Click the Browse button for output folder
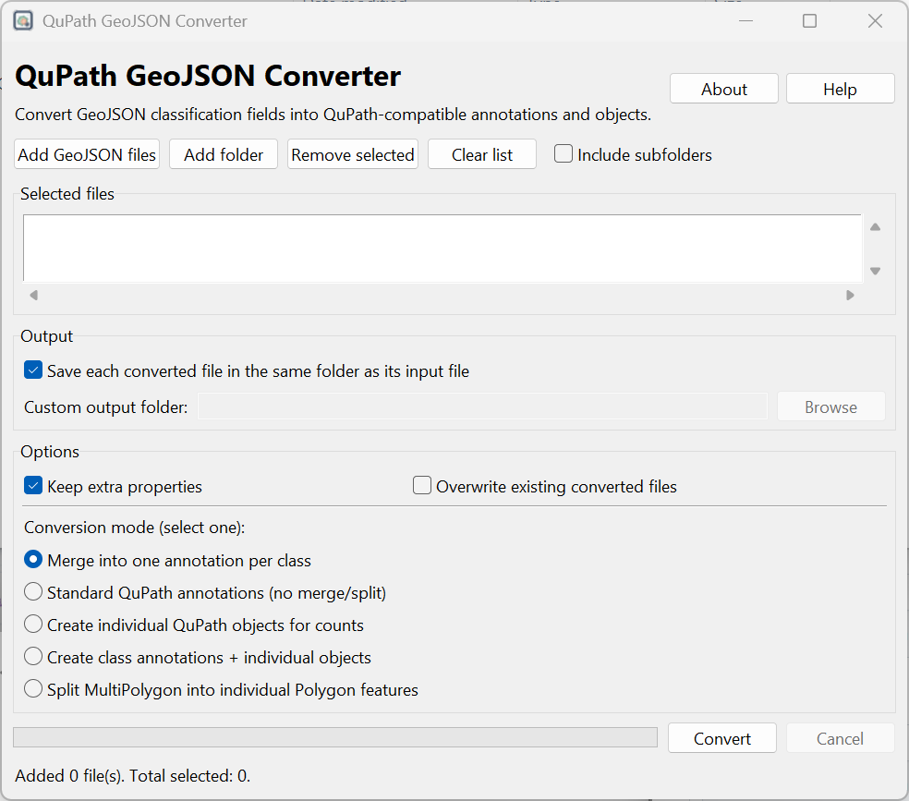The image size is (909, 801). coord(830,407)
